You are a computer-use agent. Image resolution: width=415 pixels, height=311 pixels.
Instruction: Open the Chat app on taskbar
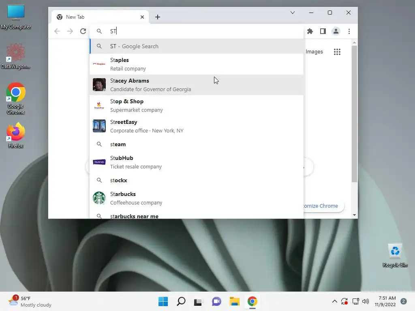[x=216, y=301]
